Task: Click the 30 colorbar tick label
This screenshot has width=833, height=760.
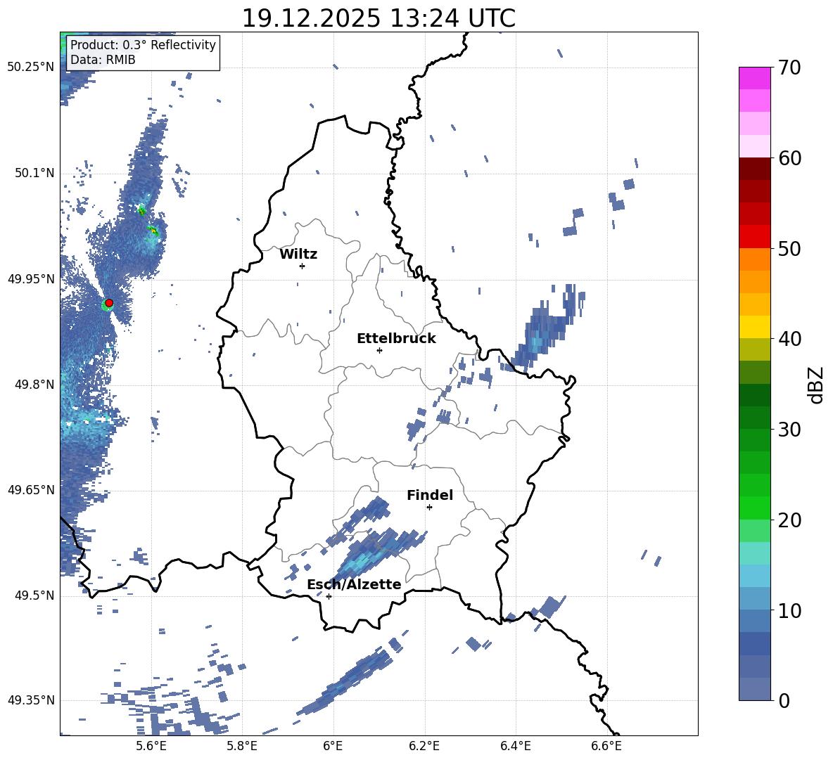Action: pyautogui.click(x=789, y=430)
